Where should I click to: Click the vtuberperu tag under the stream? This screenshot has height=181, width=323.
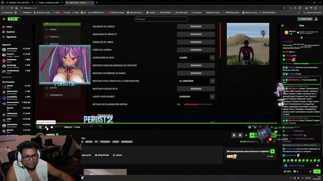point(105,142)
